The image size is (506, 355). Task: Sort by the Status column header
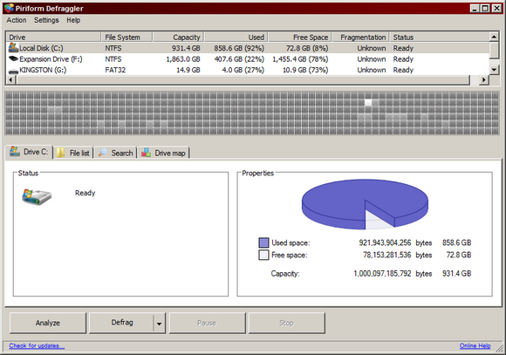coord(439,38)
